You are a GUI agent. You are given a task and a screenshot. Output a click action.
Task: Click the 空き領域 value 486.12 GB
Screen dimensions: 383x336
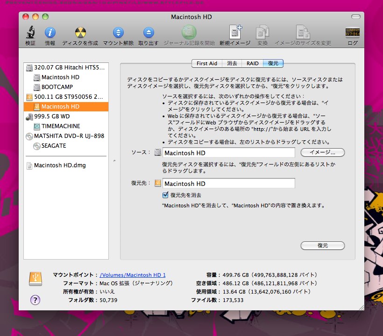click(270, 283)
